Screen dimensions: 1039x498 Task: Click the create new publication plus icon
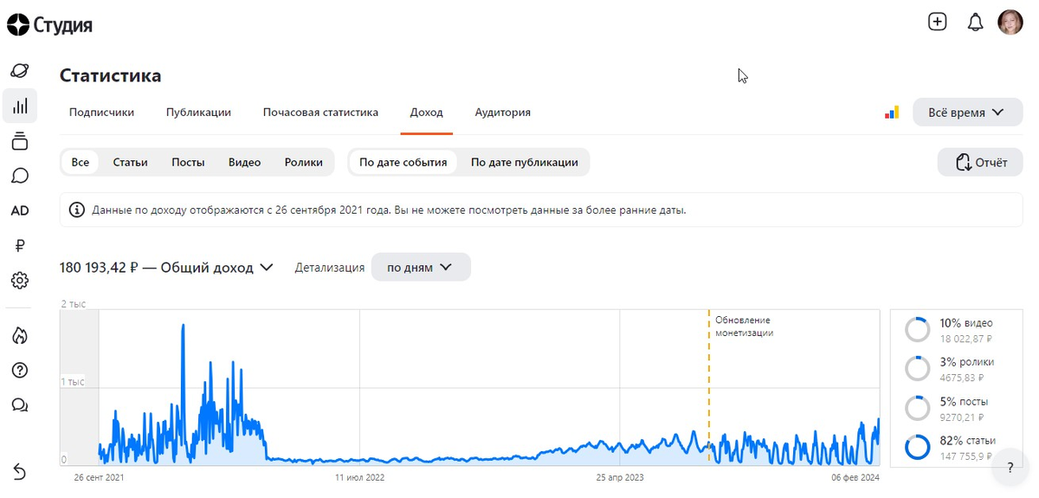coord(937,23)
